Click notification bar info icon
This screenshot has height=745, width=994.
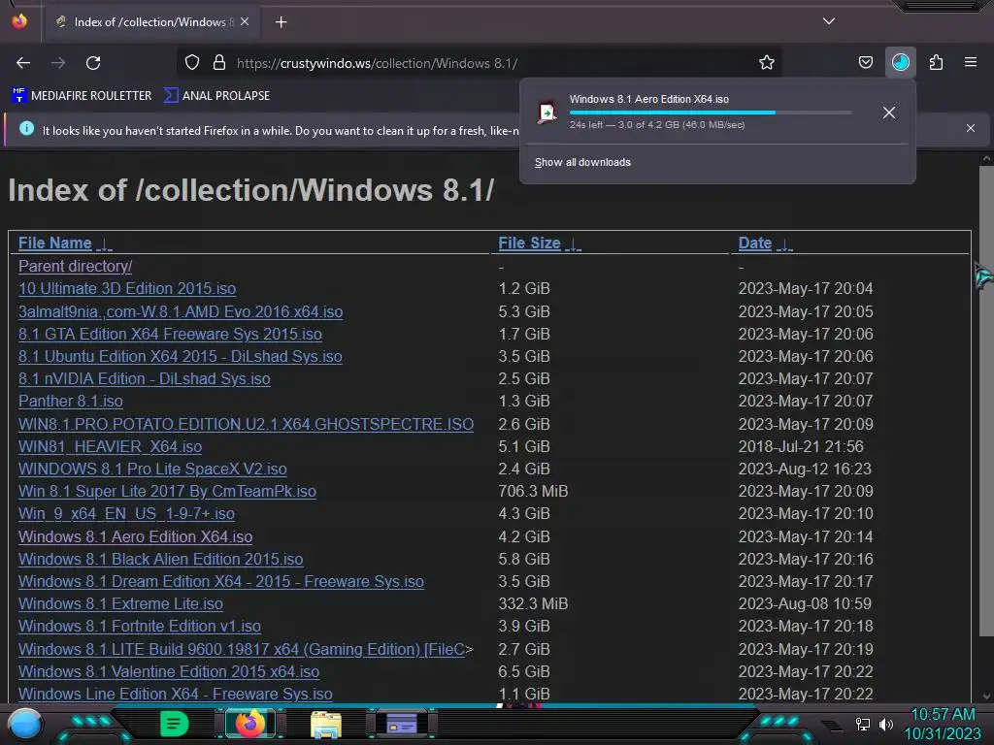[x=26, y=128]
